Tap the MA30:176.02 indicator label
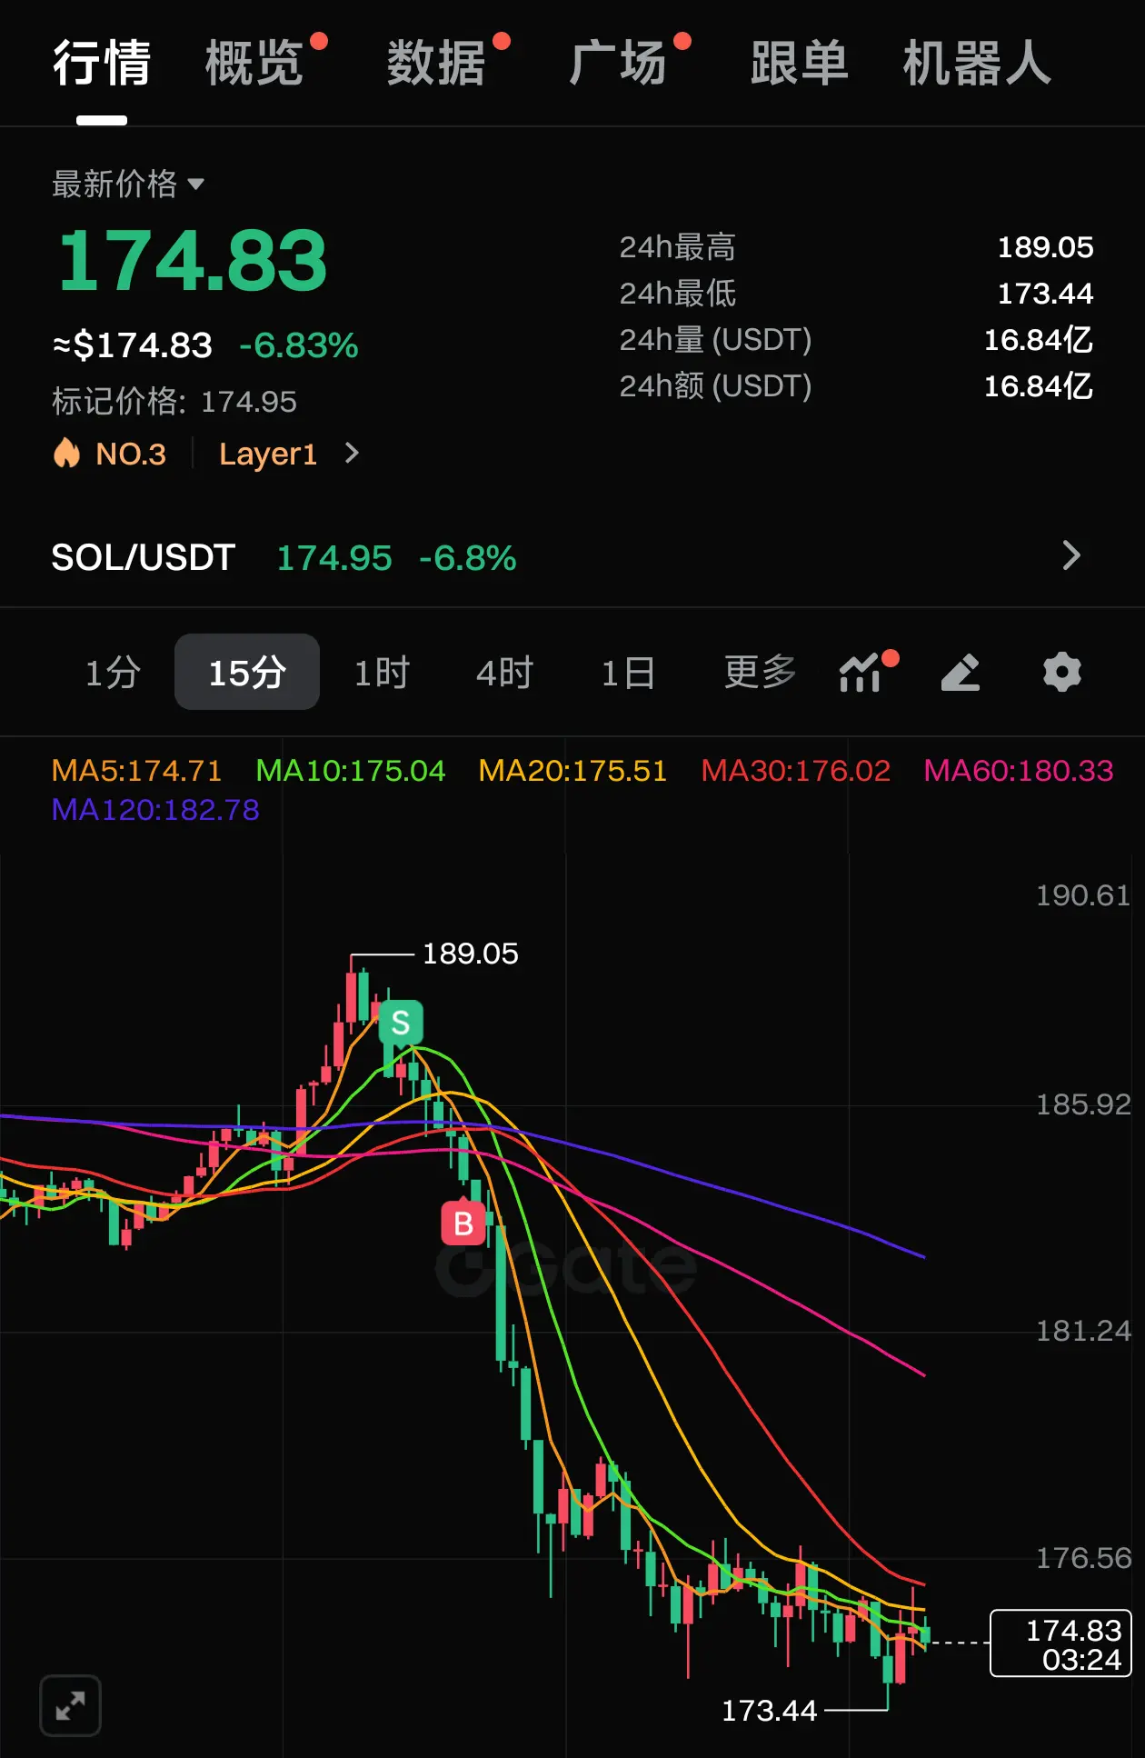 pos(796,771)
